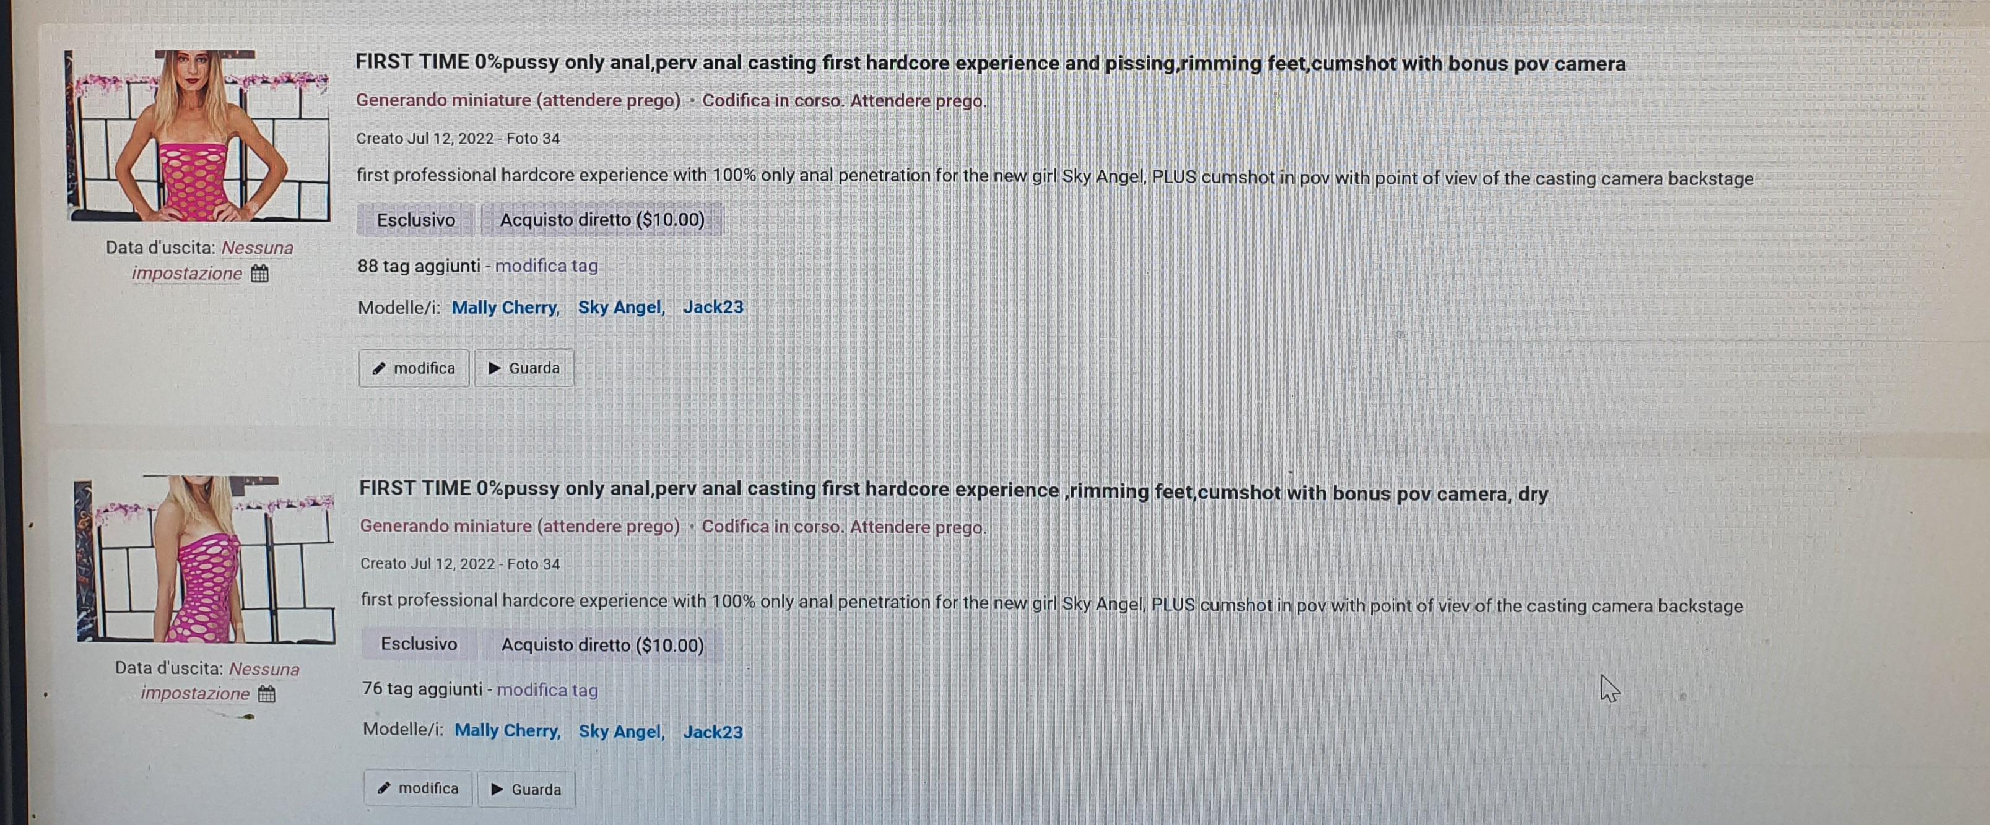The image size is (1990, 825).
Task: Open the first listing's release date calendar icon
Action: click(259, 274)
